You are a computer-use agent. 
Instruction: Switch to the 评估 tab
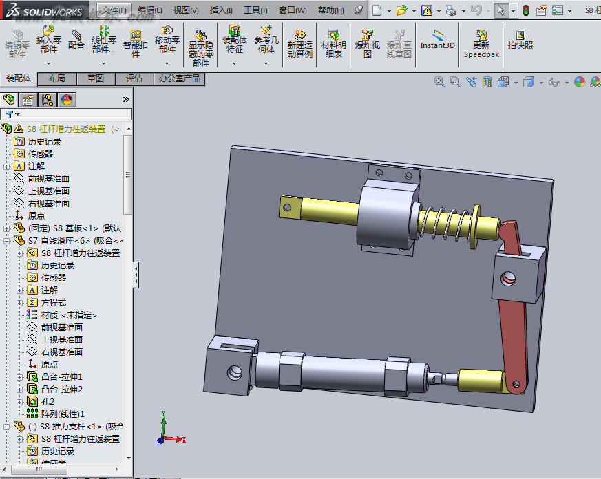click(x=134, y=78)
